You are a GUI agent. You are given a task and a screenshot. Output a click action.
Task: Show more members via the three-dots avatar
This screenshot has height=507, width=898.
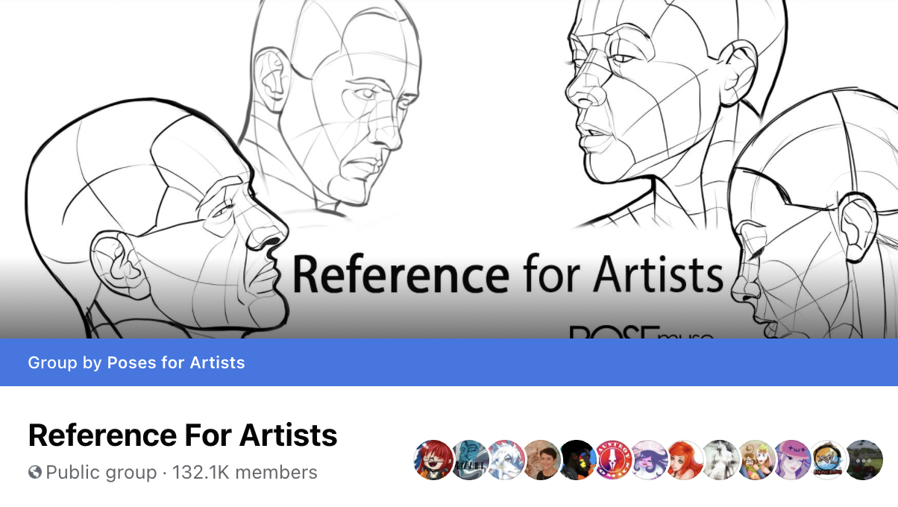click(864, 459)
